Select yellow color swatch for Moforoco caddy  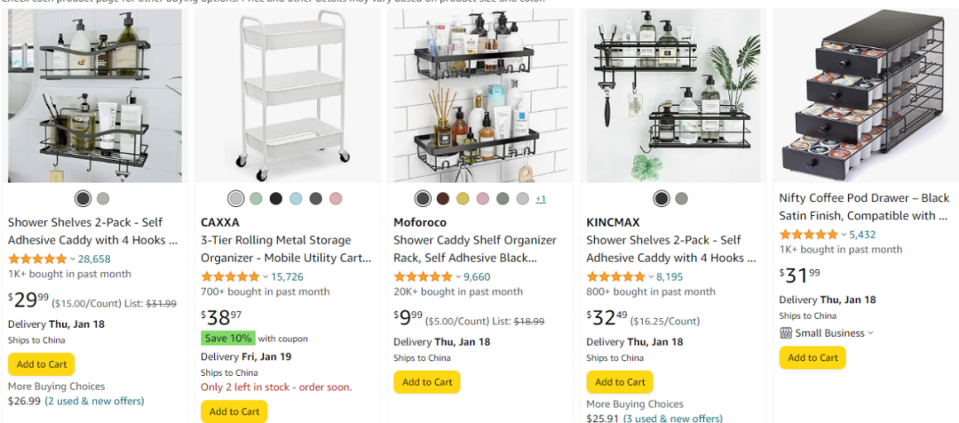tap(463, 198)
